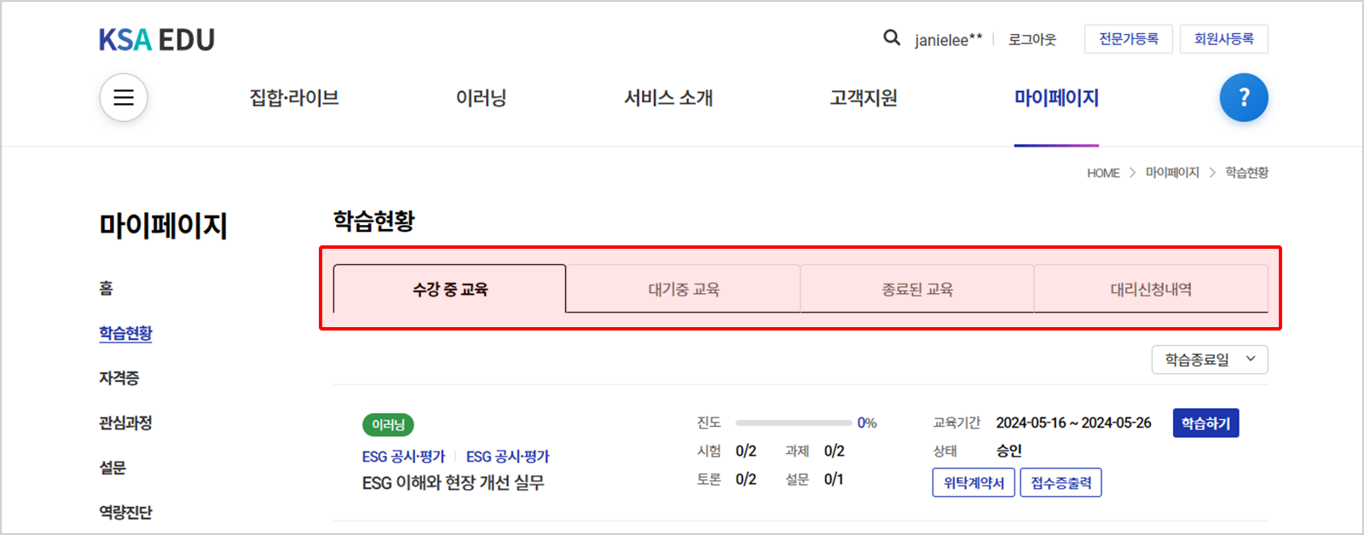Image resolution: width=1364 pixels, height=535 pixels.
Task: Open the blue question mark help button
Action: pos(1244,97)
